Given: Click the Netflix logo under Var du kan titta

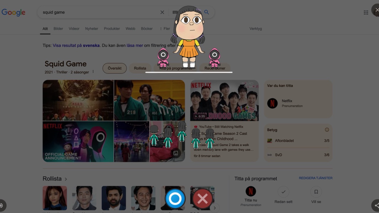Looking at the screenshot, I should [272, 103].
